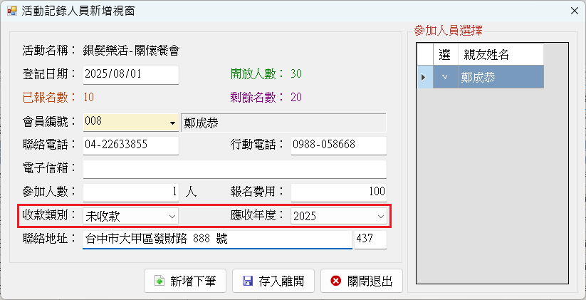Screen dimensions: 586x300
Task: Click the 行動電話 input field
Action: (339, 145)
